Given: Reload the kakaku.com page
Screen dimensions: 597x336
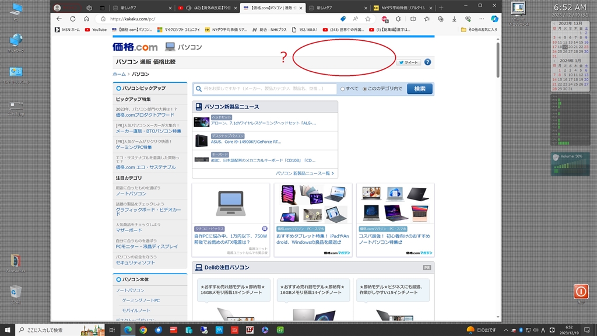Looking at the screenshot, I should [72, 19].
